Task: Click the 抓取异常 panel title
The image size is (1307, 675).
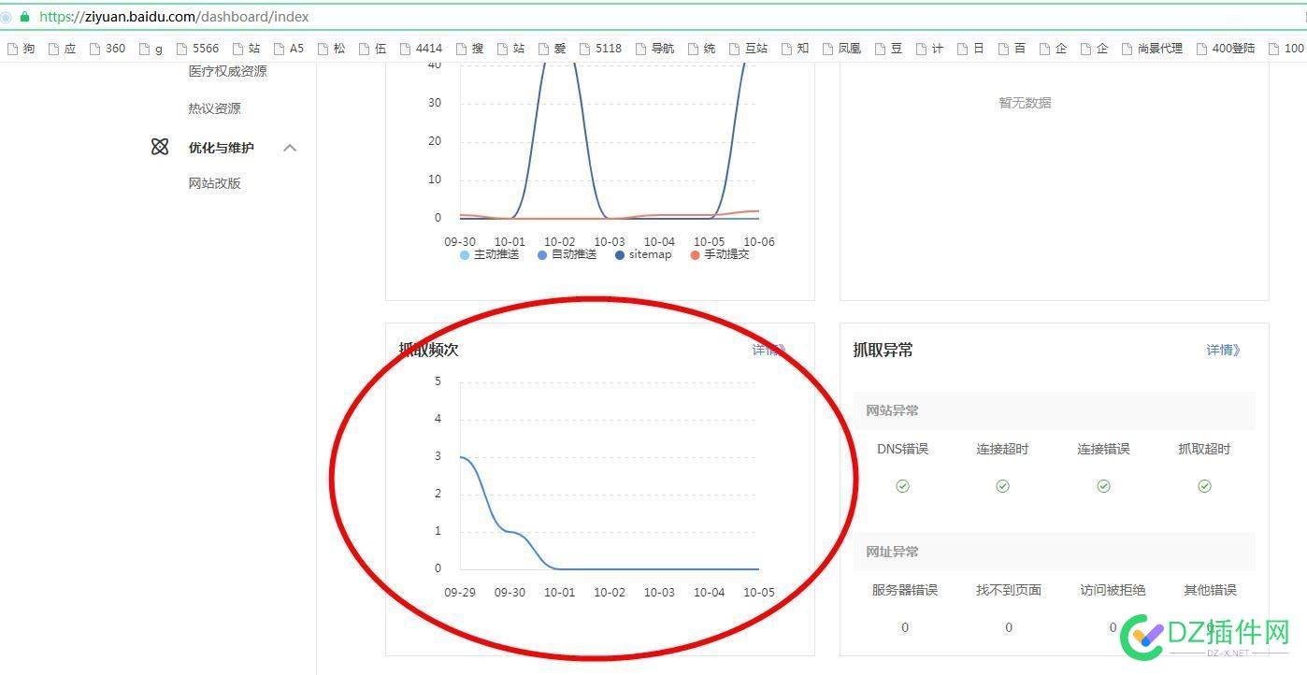Action: pos(883,350)
